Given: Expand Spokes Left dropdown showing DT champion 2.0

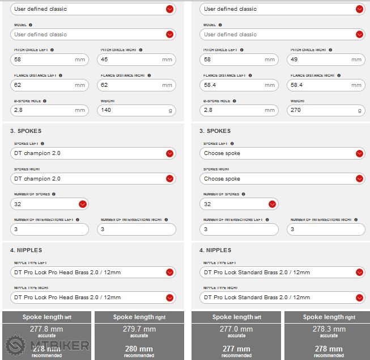Looking at the screenshot, I should pos(93,153).
